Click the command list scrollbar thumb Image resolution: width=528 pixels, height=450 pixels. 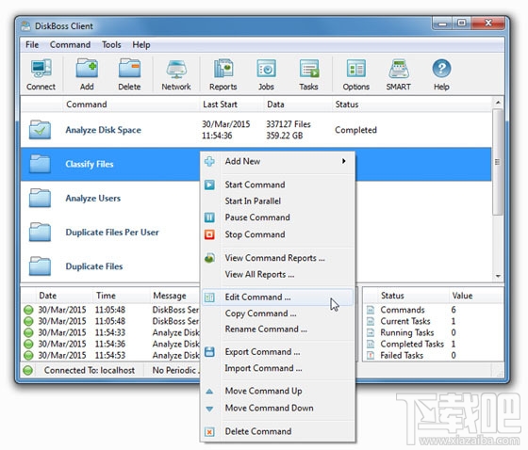(x=498, y=161)
